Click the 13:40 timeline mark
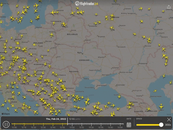 [110, 127]
